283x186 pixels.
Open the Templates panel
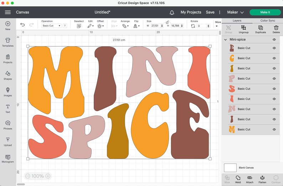pyautogui.click(x=8, y=42)
